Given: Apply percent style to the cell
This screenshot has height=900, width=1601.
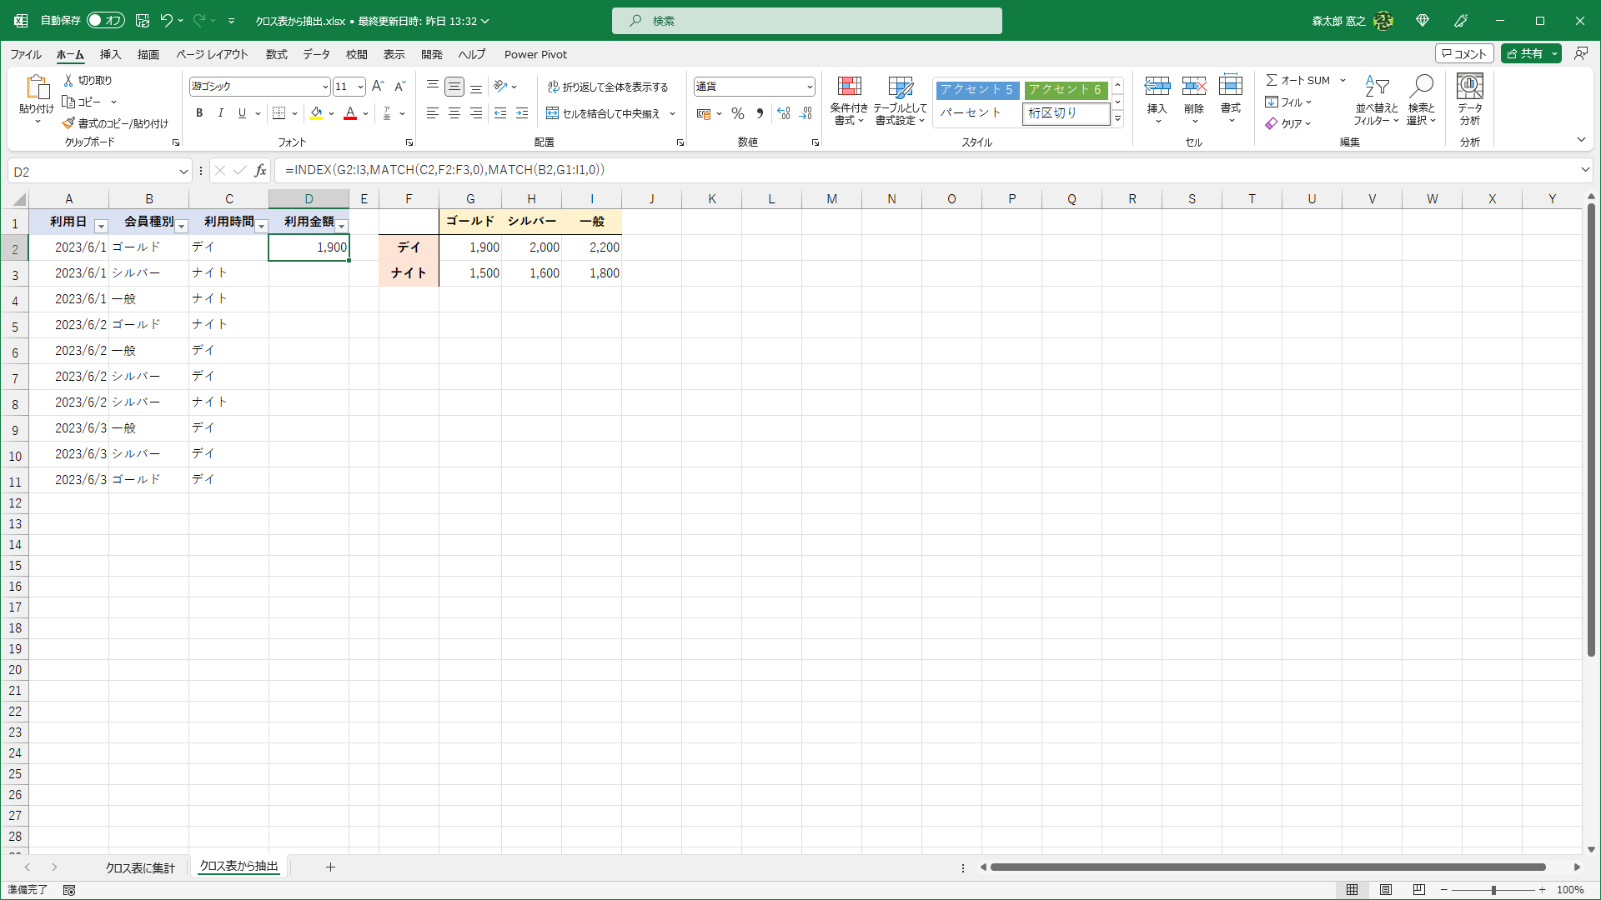Looking at the screenshot, I should pos(737,113).
